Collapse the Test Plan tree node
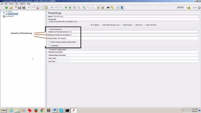The width and height of the screenshot is (201, 113). click(1, 11)
